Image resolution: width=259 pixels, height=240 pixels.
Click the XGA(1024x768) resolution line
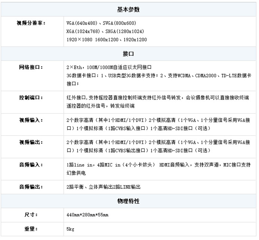coord(105,32)
